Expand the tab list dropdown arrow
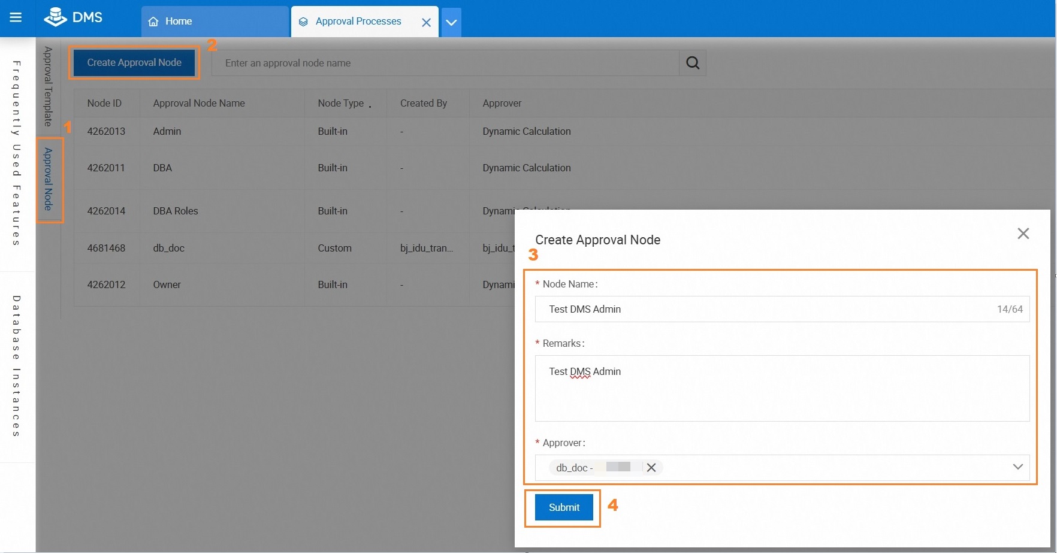 click(451, 22)
